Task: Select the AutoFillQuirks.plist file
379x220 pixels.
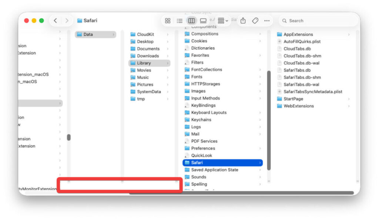Action: tap(314, 42)
